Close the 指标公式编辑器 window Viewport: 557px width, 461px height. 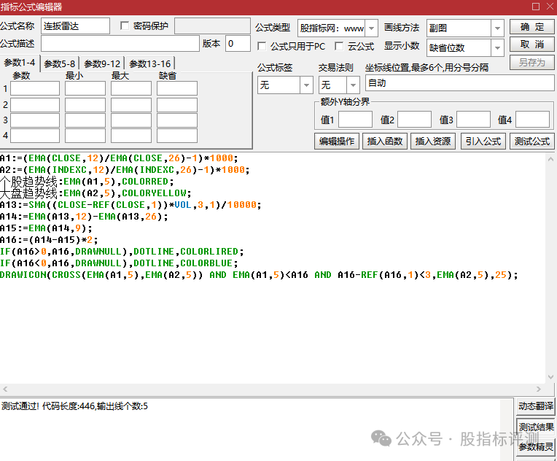[550, 7]
